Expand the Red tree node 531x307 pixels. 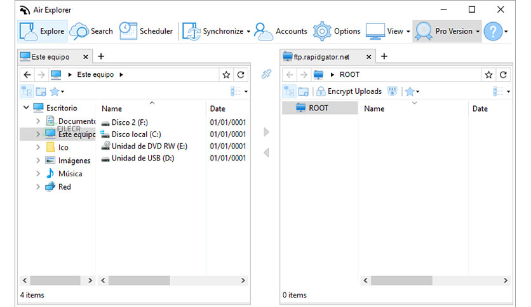pos(38,186)
